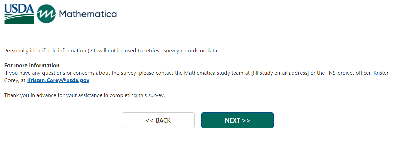
Task: Click the word 'Corey,' before the email link
Action: point(12,80)
